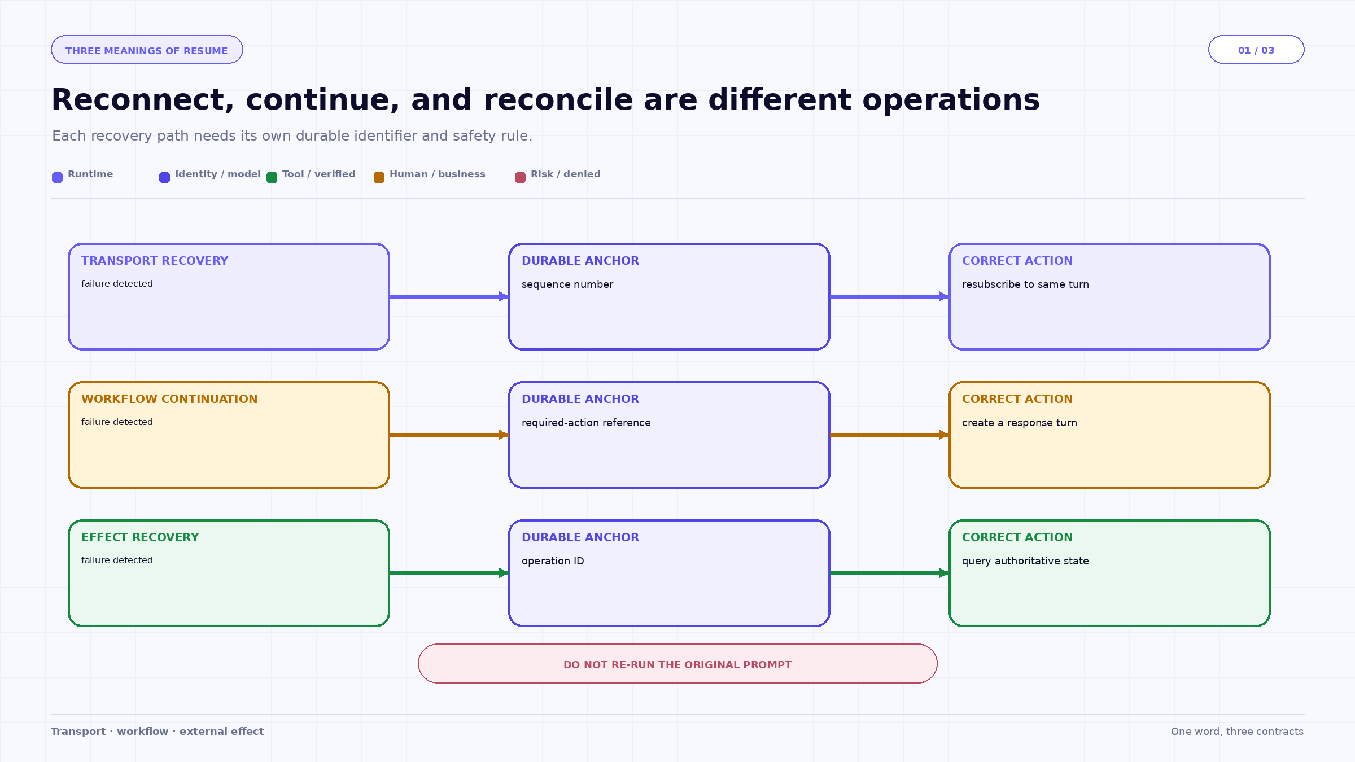The width and height of the screenshot is (1355, 762).
Task: Select the Tool / verified legend label
Action: 319,174
